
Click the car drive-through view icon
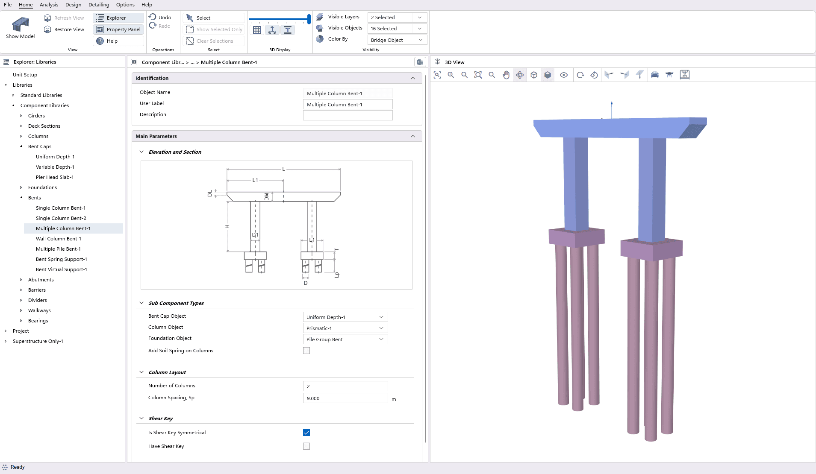(655, 75)
